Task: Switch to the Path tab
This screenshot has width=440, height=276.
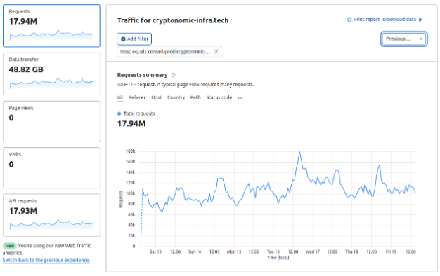Action: 195,97
